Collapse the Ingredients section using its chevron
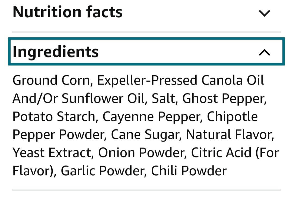Screen dimensions: 293x197 265,52
